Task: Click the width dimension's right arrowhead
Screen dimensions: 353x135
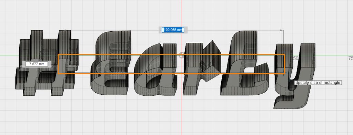Action: click(x=282, y=30)
